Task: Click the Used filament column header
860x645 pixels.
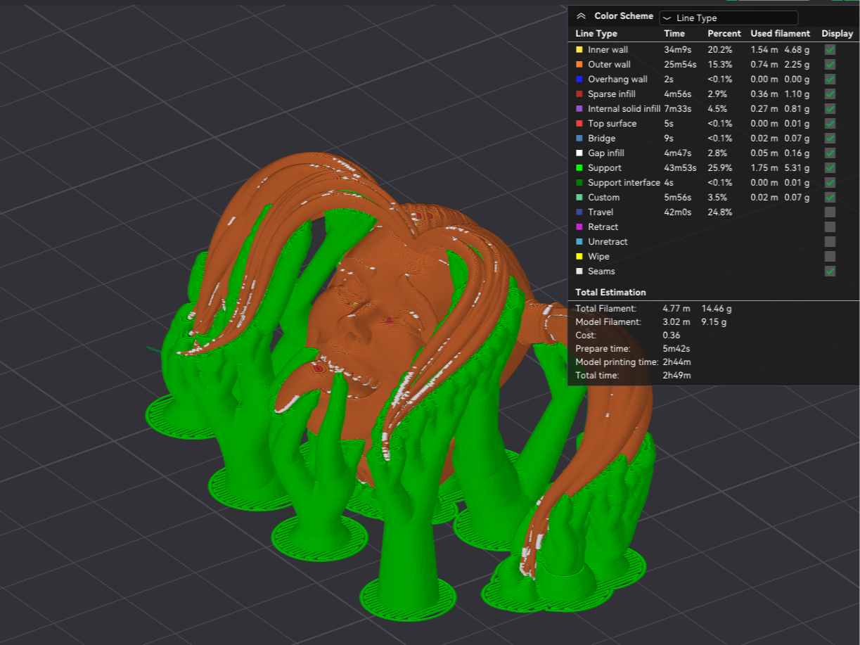Action: pos(780,33)
